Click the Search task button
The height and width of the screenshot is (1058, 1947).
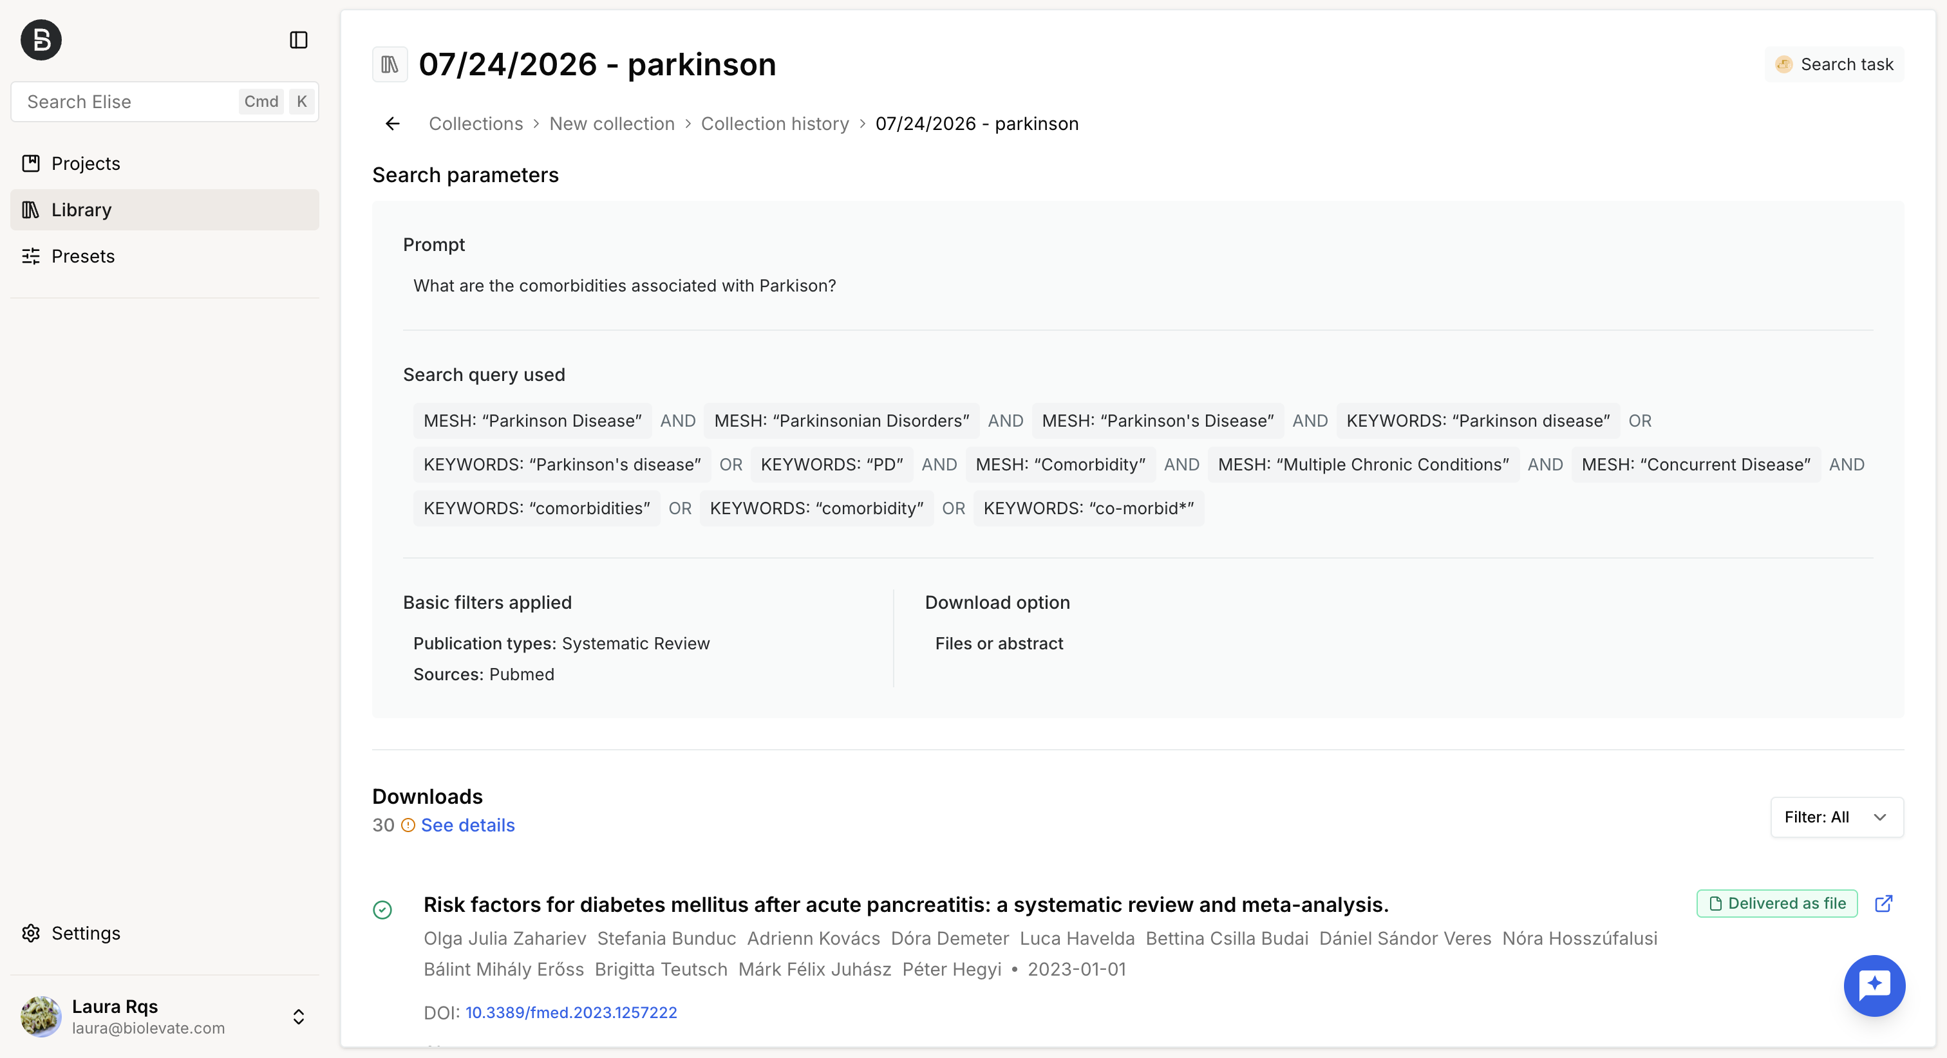tap(1834, 64)
